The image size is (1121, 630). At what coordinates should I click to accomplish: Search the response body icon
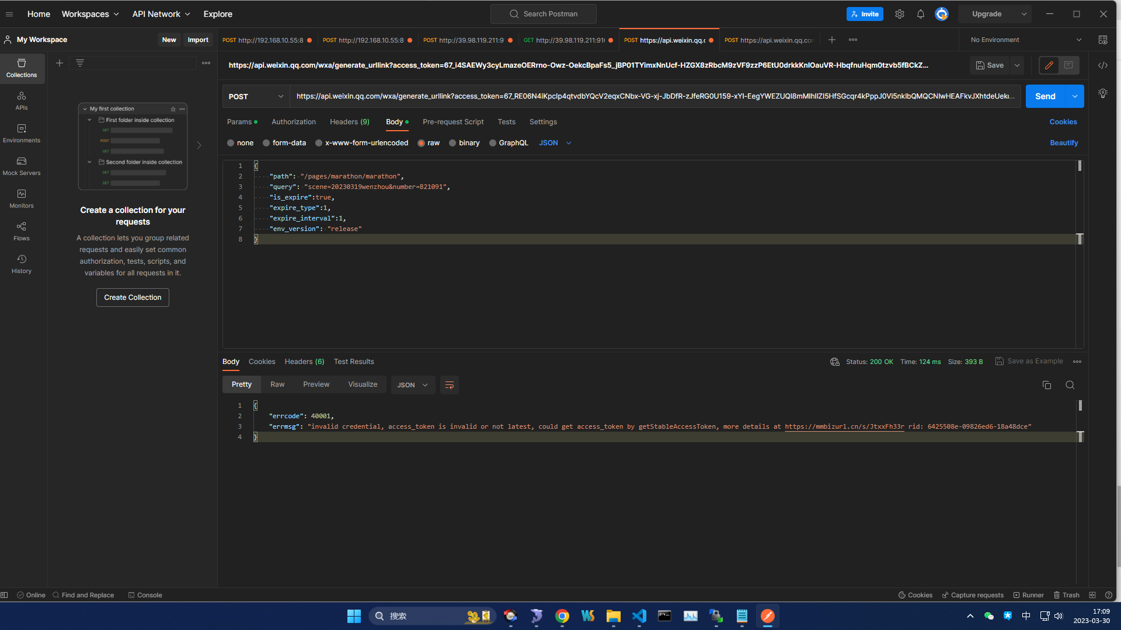[1070, 385]
